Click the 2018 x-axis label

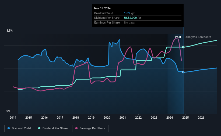pyautogui.click(x=76, y=118)
